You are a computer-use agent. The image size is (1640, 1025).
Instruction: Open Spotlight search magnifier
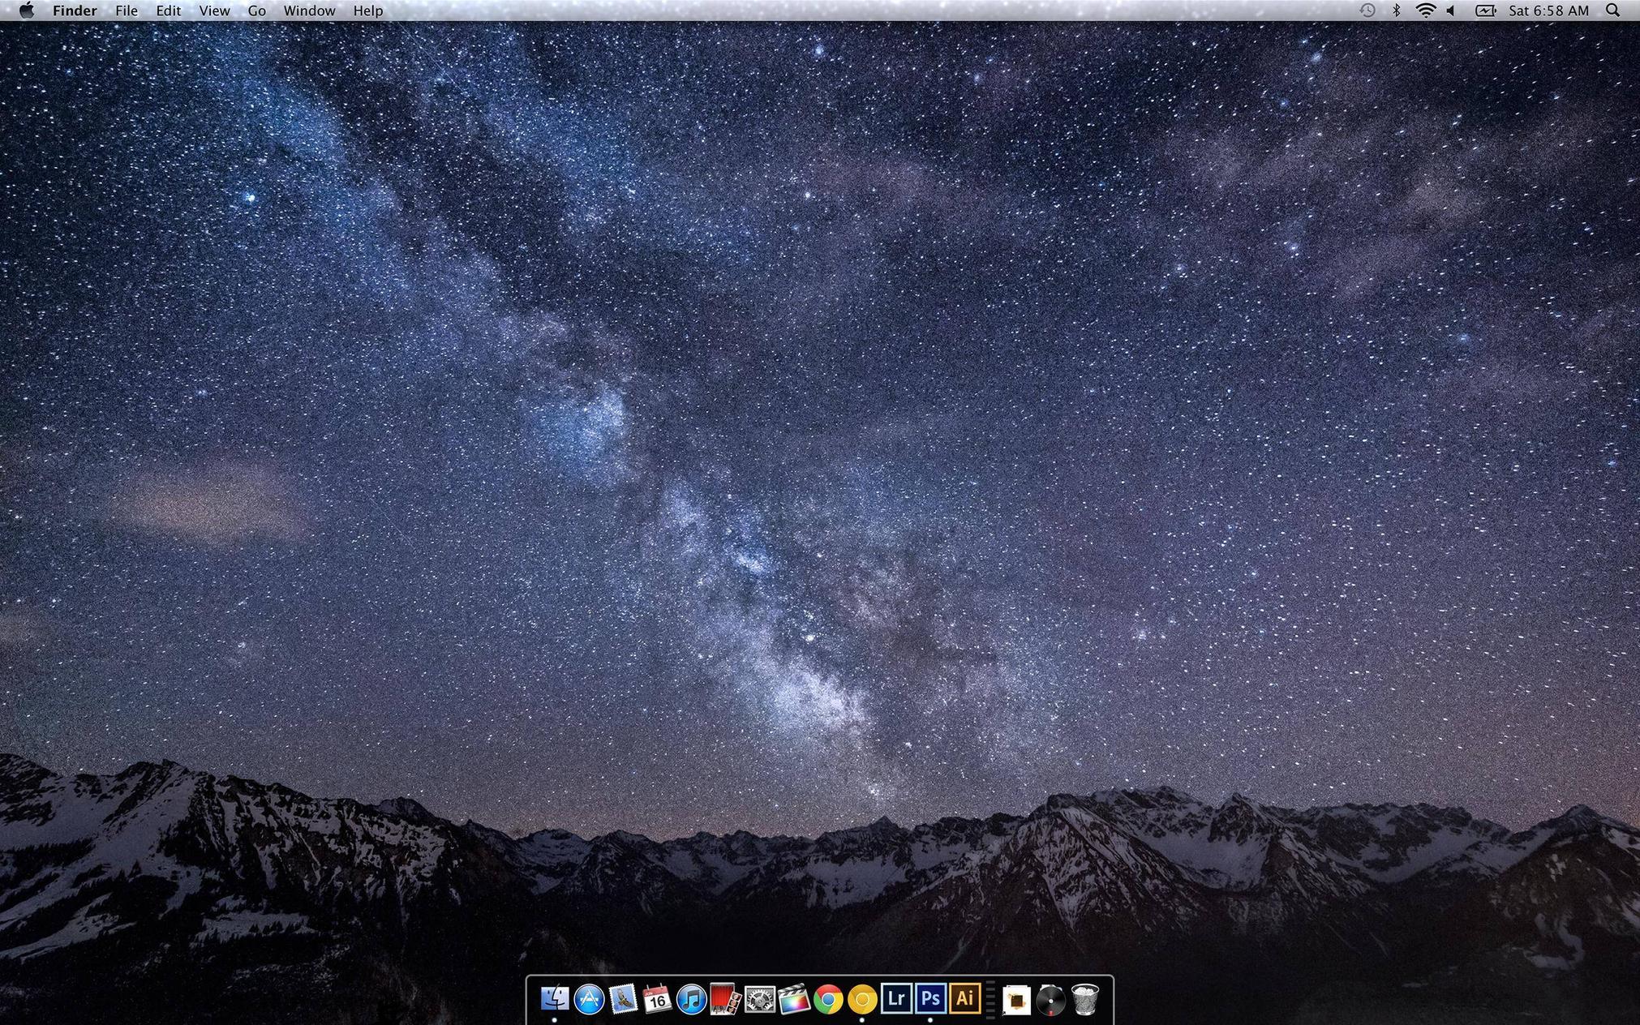point(1612,11)
